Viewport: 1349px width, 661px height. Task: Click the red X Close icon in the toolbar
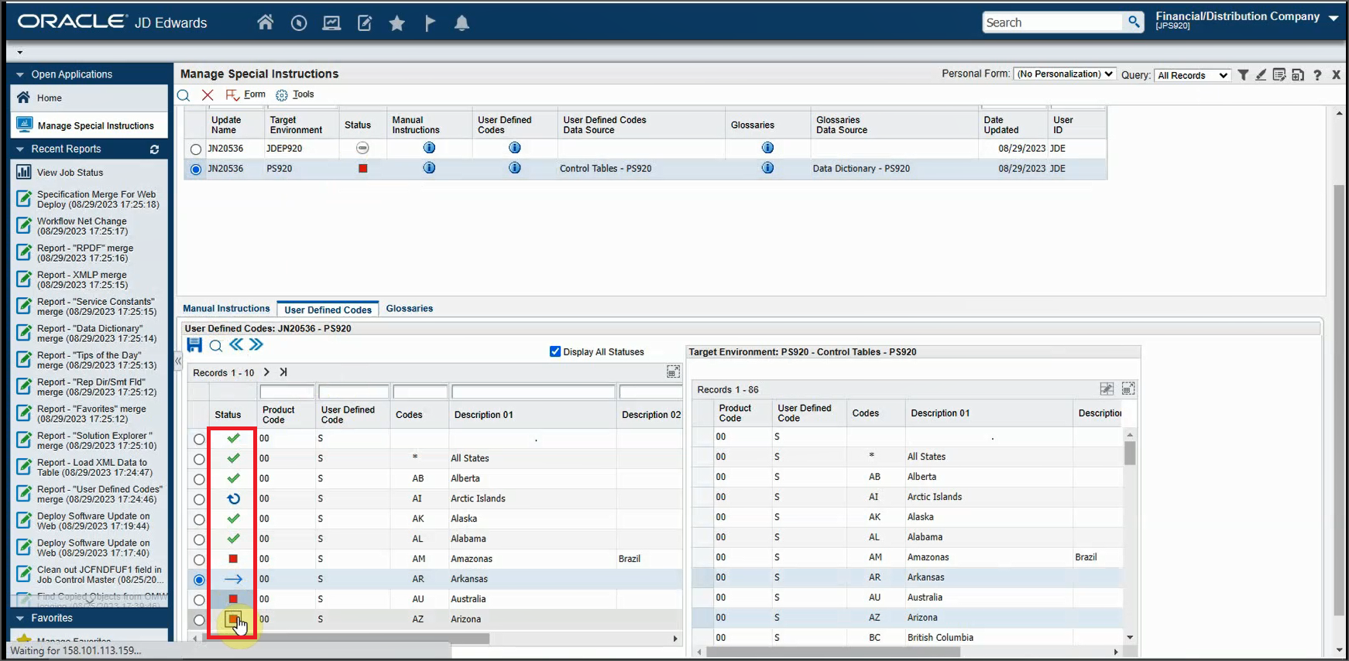pyautogui.click(x=208, y=95)
